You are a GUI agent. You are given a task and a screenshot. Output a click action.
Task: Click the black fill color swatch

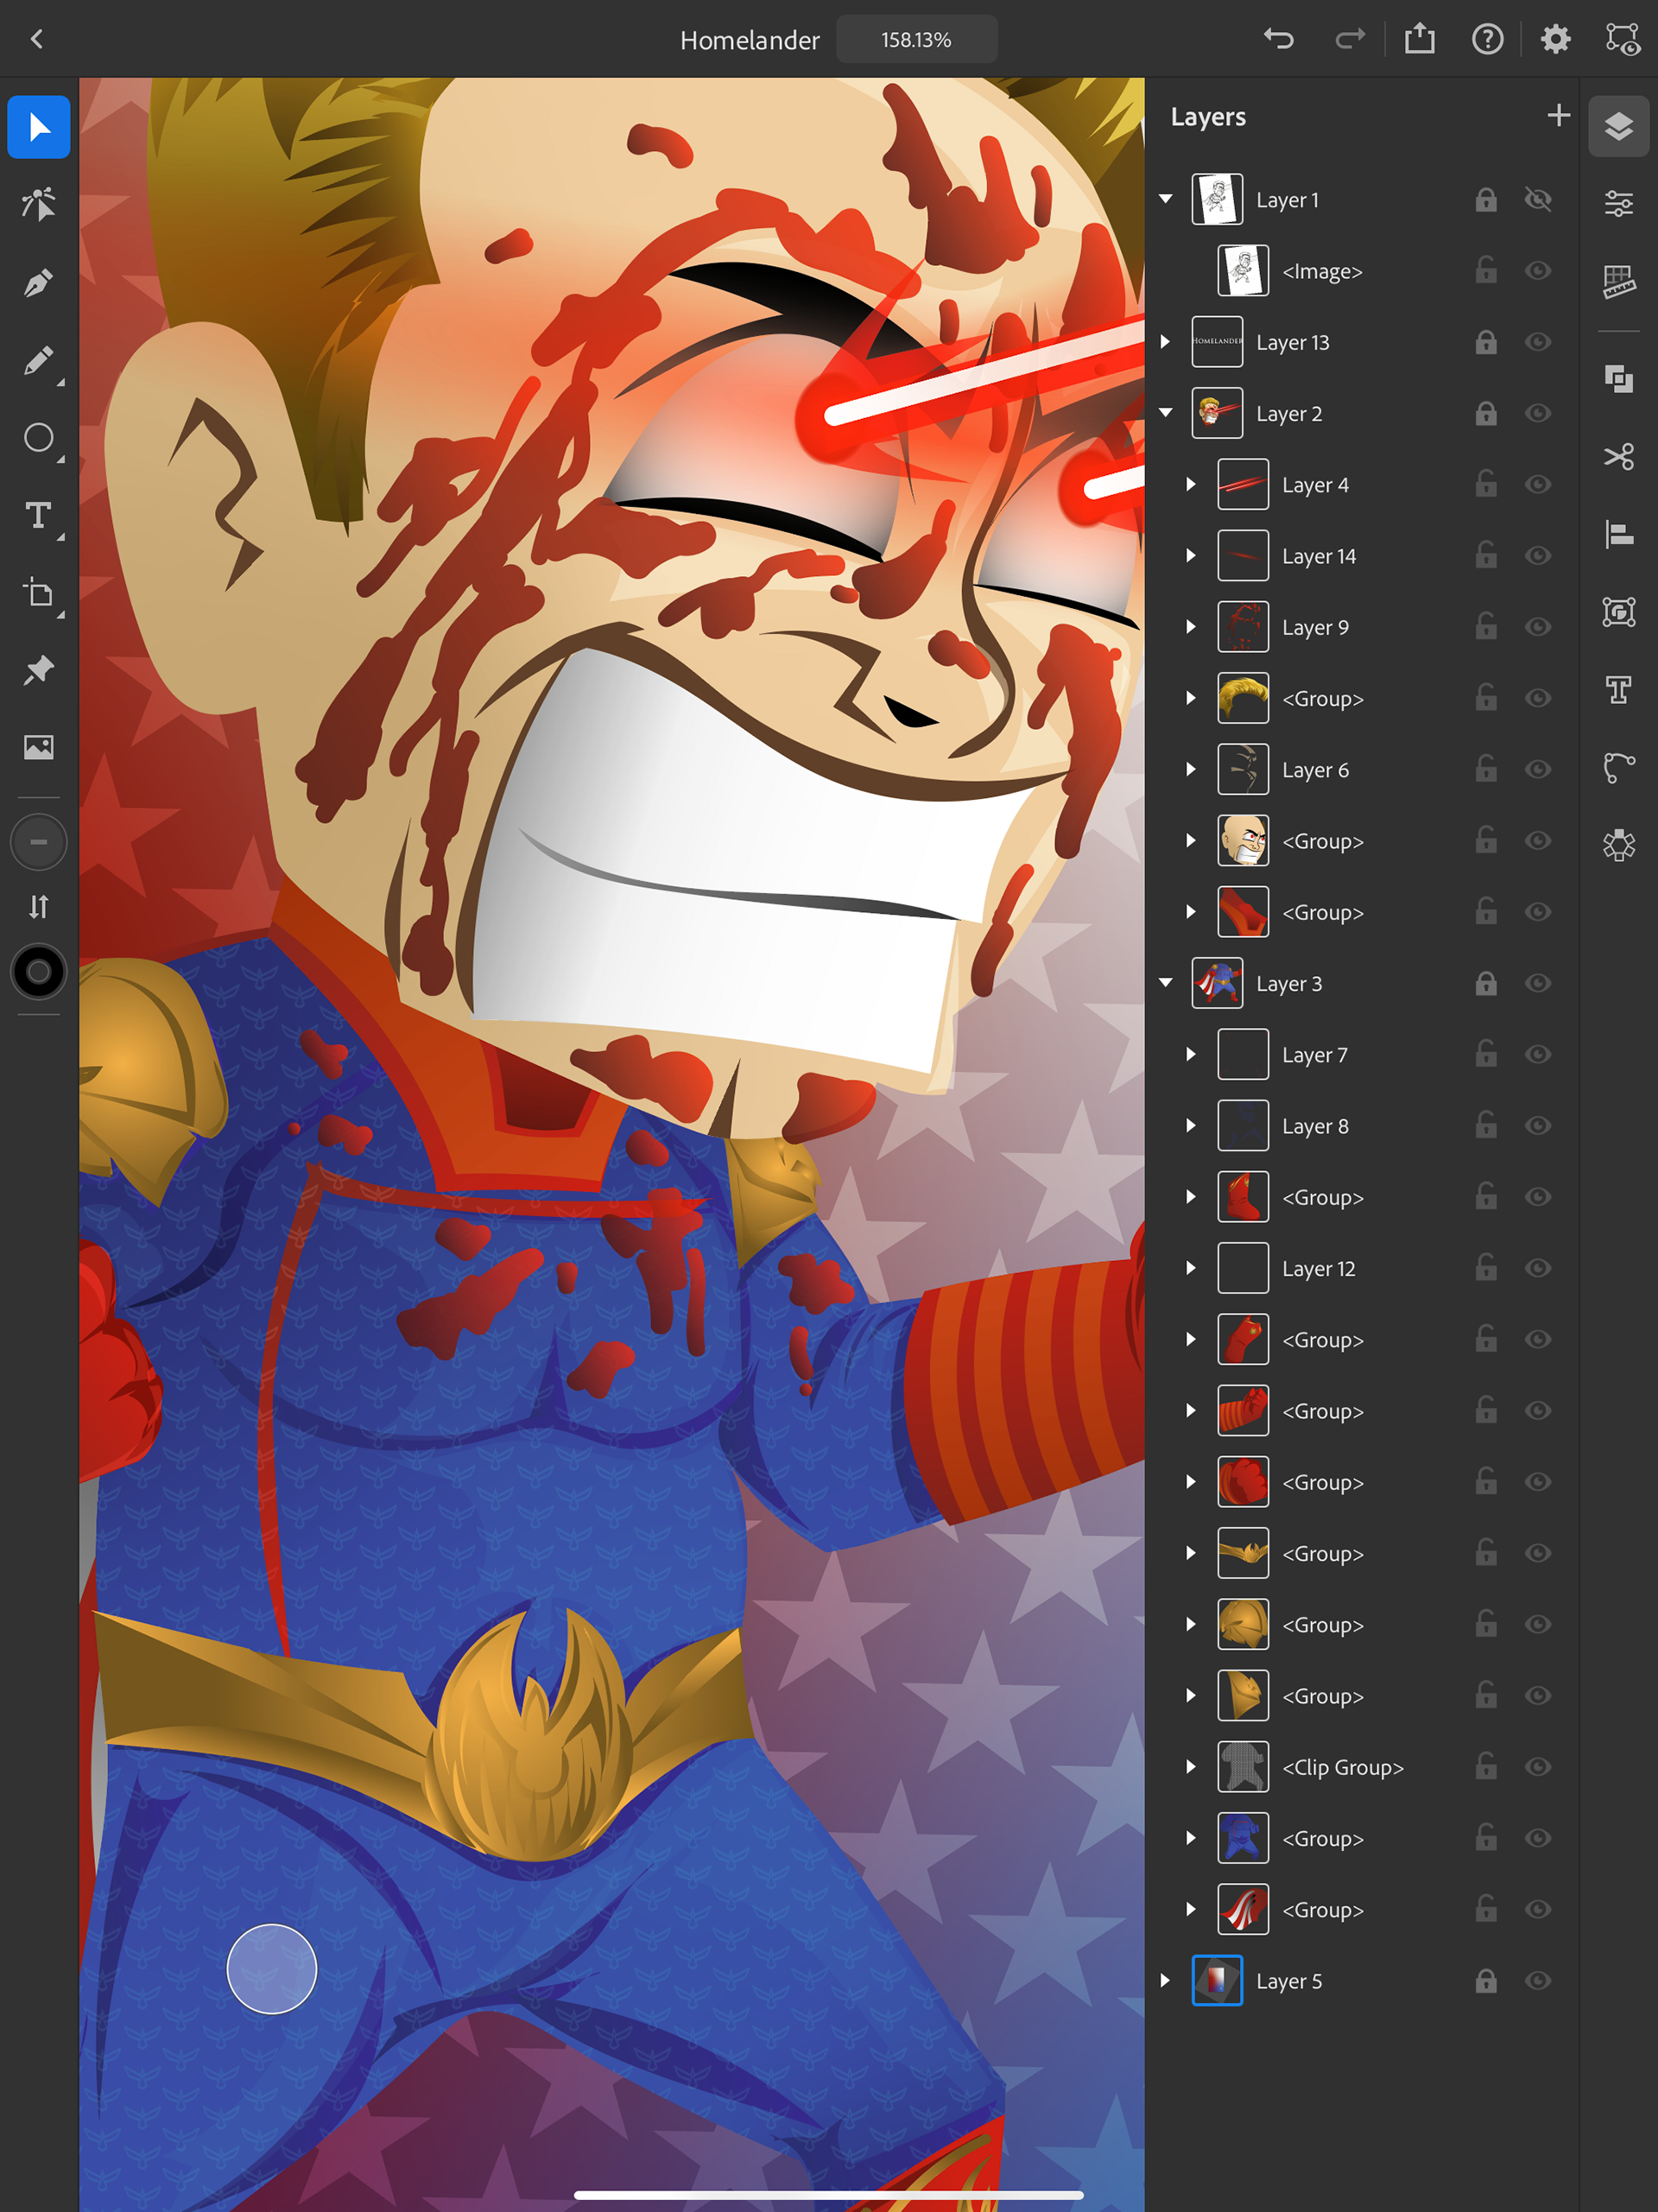(x=38, y=972)
